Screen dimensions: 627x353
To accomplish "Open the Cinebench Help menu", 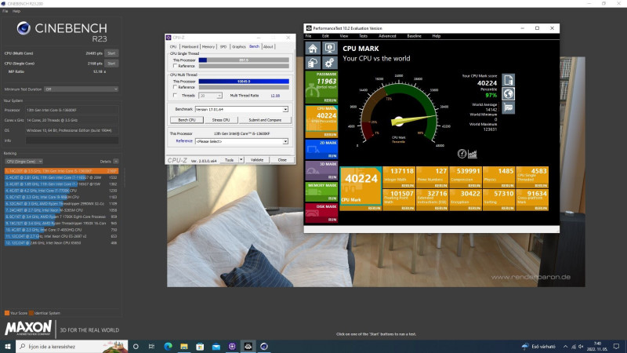I will [16, 11].
